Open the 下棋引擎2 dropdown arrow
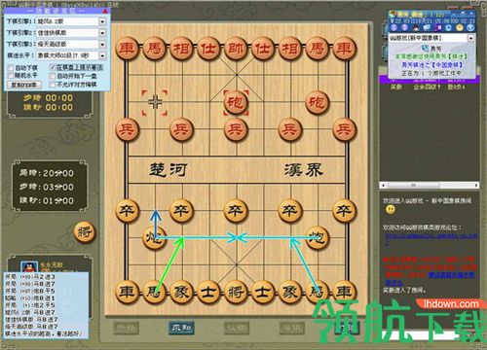Image resolution: width=487 pixels, height=350 pixels. 102,33
